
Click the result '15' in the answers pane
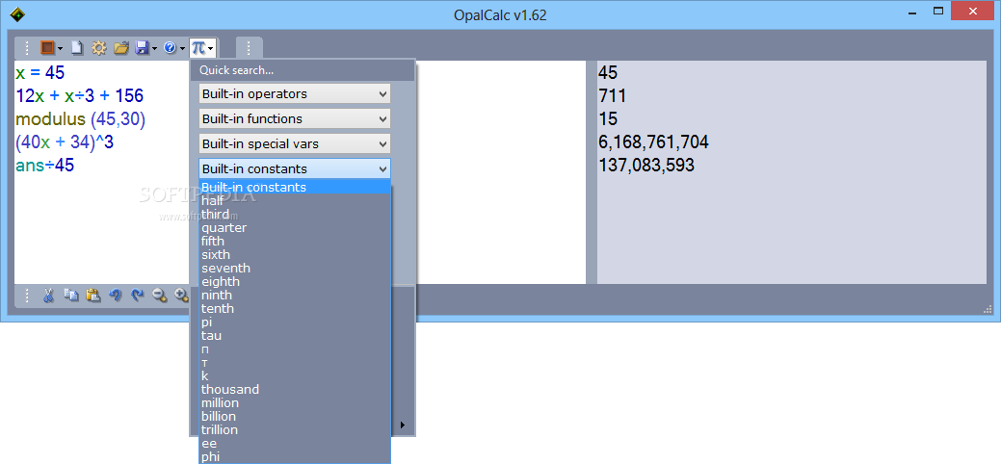click(608, 118)
